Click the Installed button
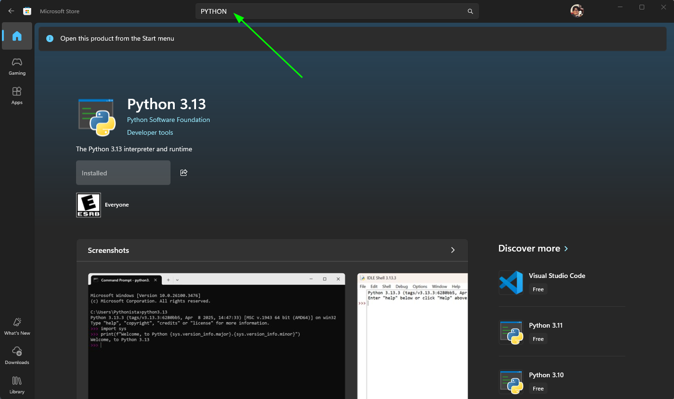Viewport: 674px width, 399px height. point(123,173)
